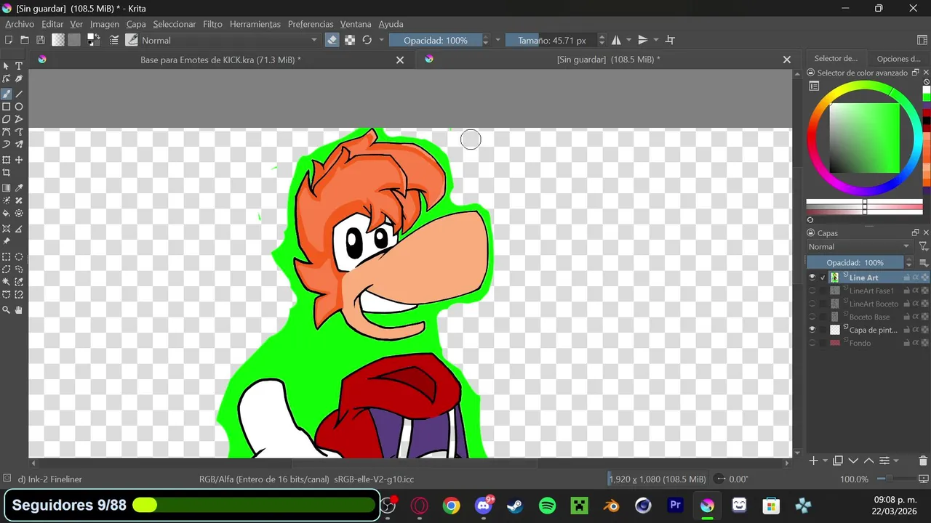Open the Wrap Around mode crop-like icon
The width and height of the screenshot is (931, 523).
[671, 40]
